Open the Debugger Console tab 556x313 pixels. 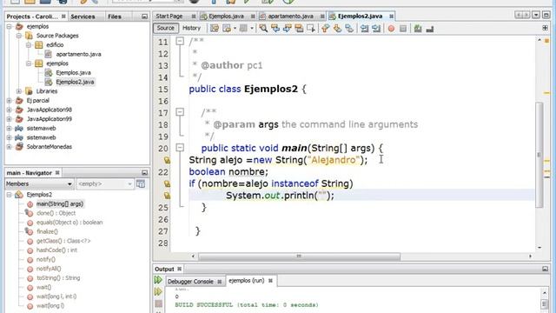tap(190, 282)
